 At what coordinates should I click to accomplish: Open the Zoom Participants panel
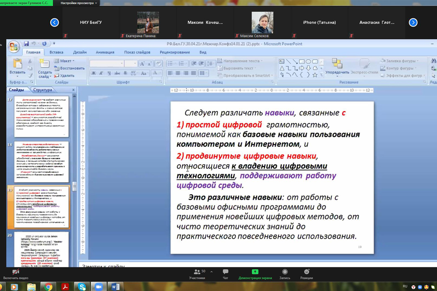tap(197, 272)
